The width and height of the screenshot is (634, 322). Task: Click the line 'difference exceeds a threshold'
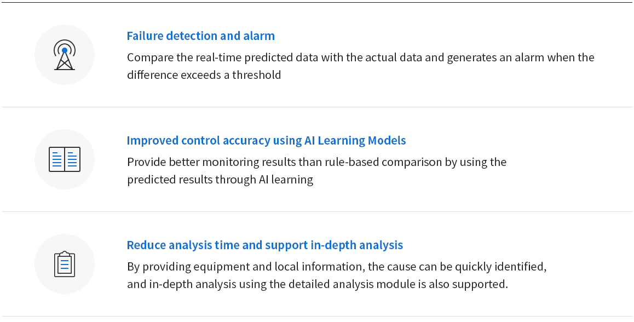click(204, 75)
